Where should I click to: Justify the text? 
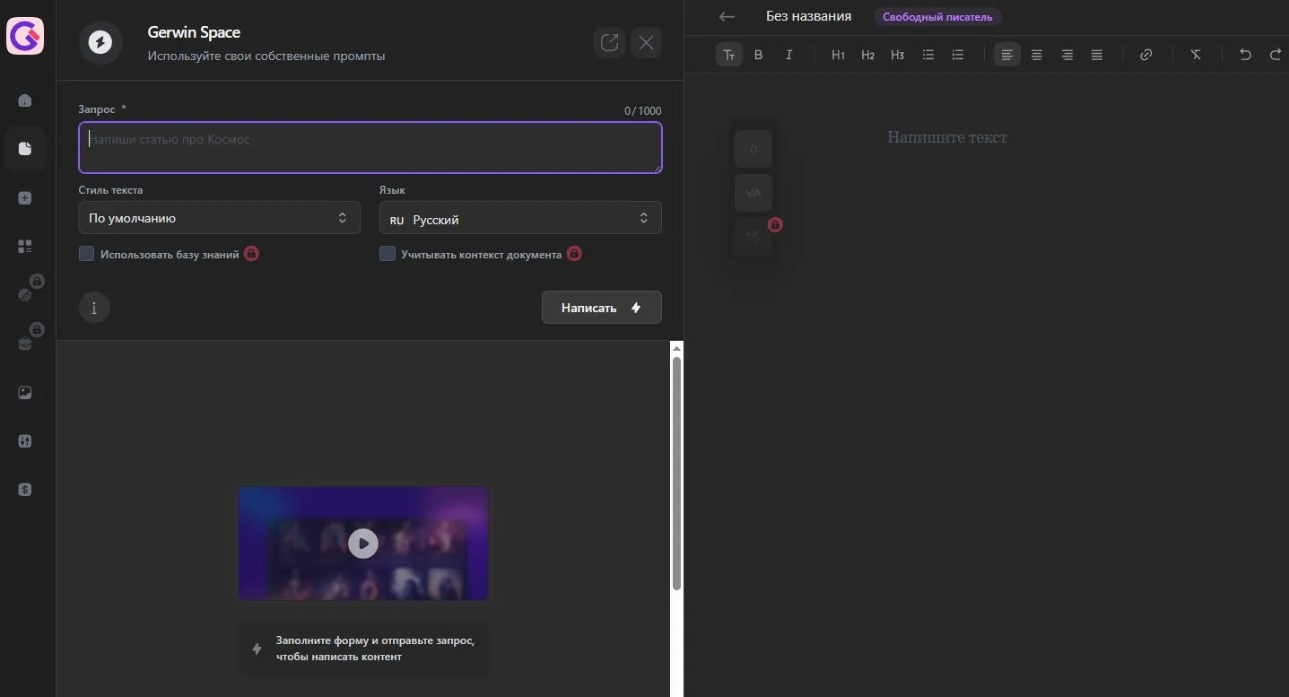coord(1097,55)
